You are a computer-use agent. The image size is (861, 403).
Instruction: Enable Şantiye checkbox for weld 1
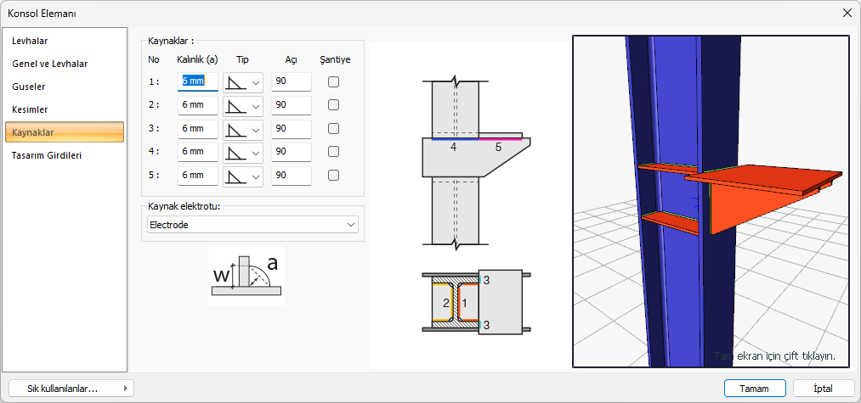pyautogui.click(x=334, y=82)
